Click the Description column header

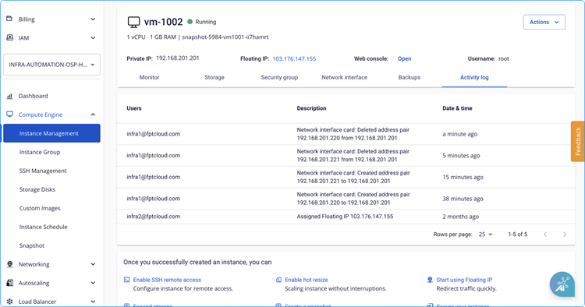tap(311, 108)
